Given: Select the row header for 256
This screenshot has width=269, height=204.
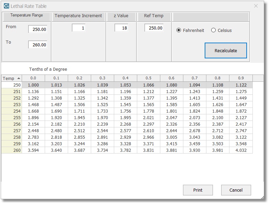Looking at the screenshot, I should [11, 124].
